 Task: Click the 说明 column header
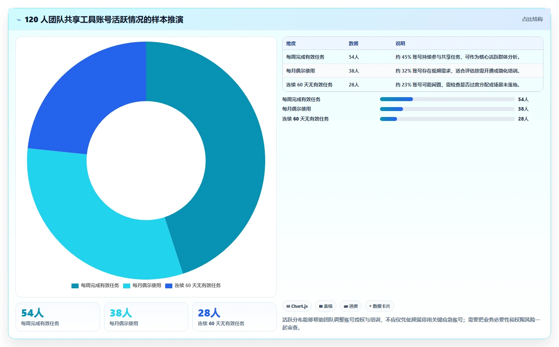[x=400, y=44]
